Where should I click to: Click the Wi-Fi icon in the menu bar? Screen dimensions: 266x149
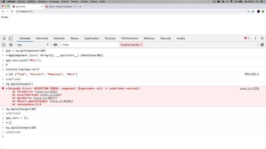(231, 2)
